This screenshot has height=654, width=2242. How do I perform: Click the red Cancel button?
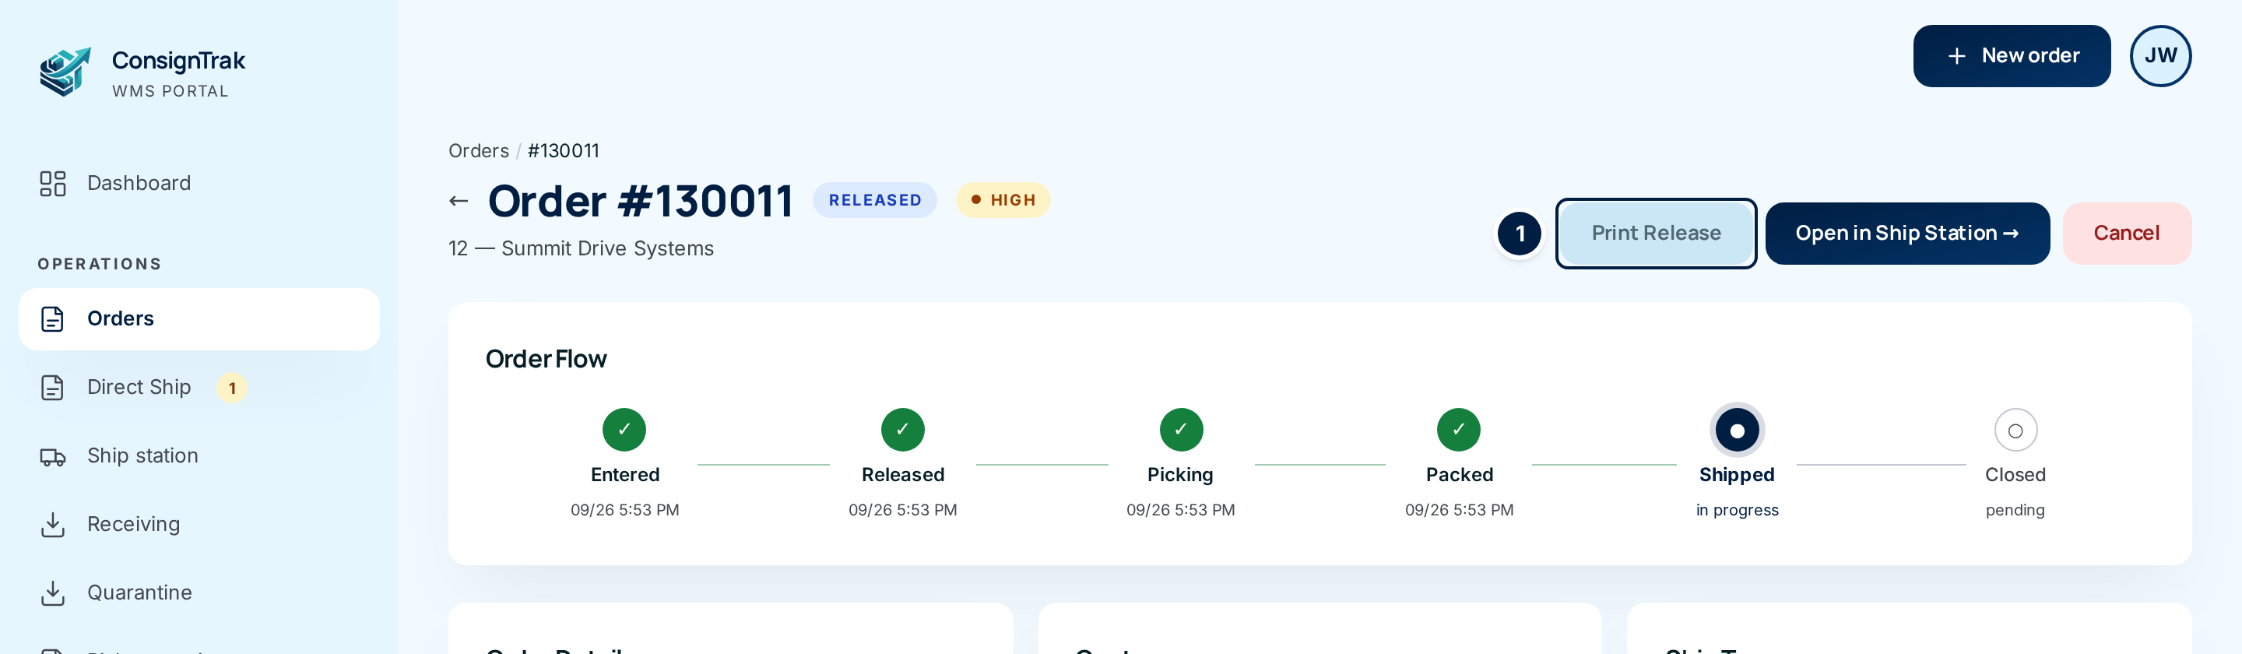coord(2125,234)
